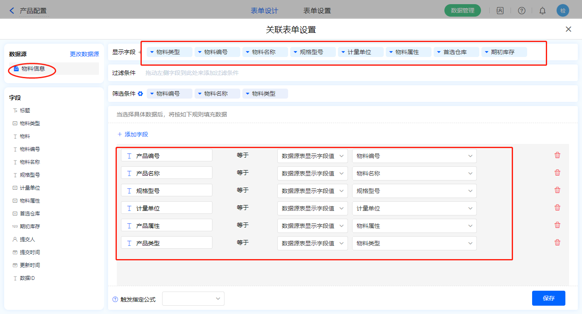This screenshot has height=314, width=582.
Task: Click the 更改数据源 link
Action: pyautogui.click(x=84, y=54)
